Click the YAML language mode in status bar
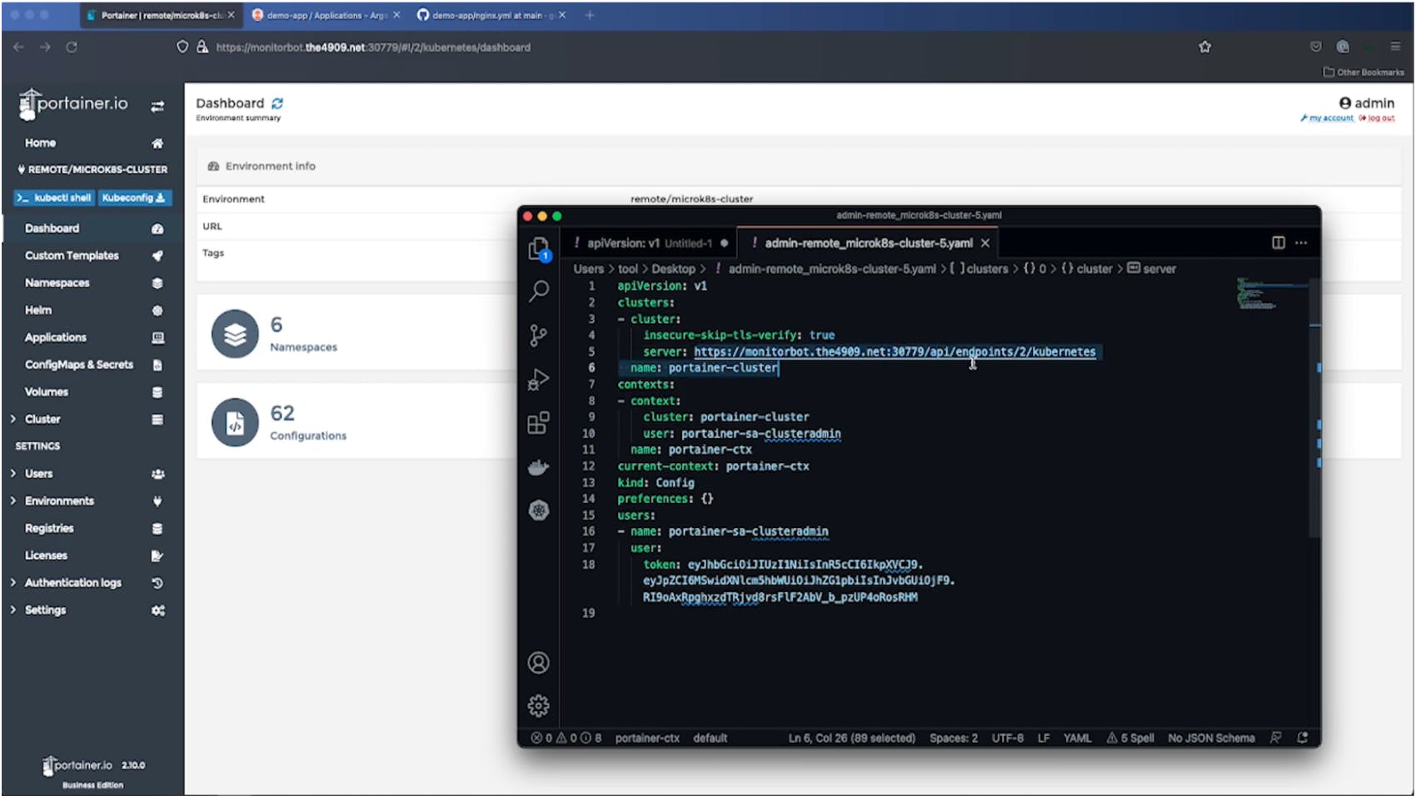This screenshot has width=1416, height=796. click(x=1077, y=738)
